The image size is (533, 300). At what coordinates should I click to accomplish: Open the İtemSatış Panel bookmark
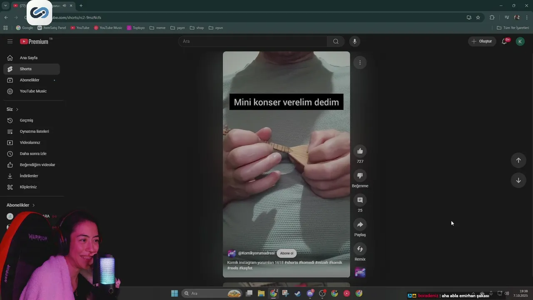52,28
